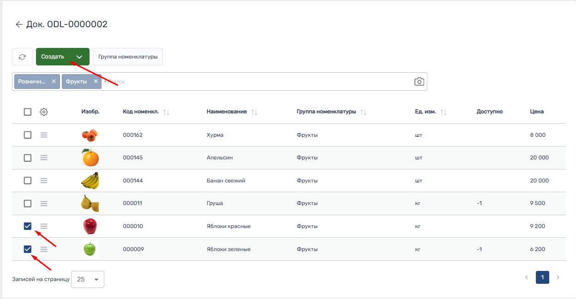Click the refresh icon button
Viewport: 576px width, 299px height.
tap(22, 57)
